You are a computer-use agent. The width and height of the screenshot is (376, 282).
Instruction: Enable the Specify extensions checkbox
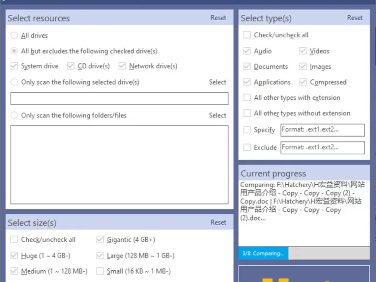(247, 130)
